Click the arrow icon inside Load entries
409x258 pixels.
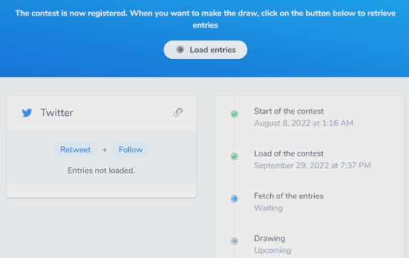click(x=180, y=50)
